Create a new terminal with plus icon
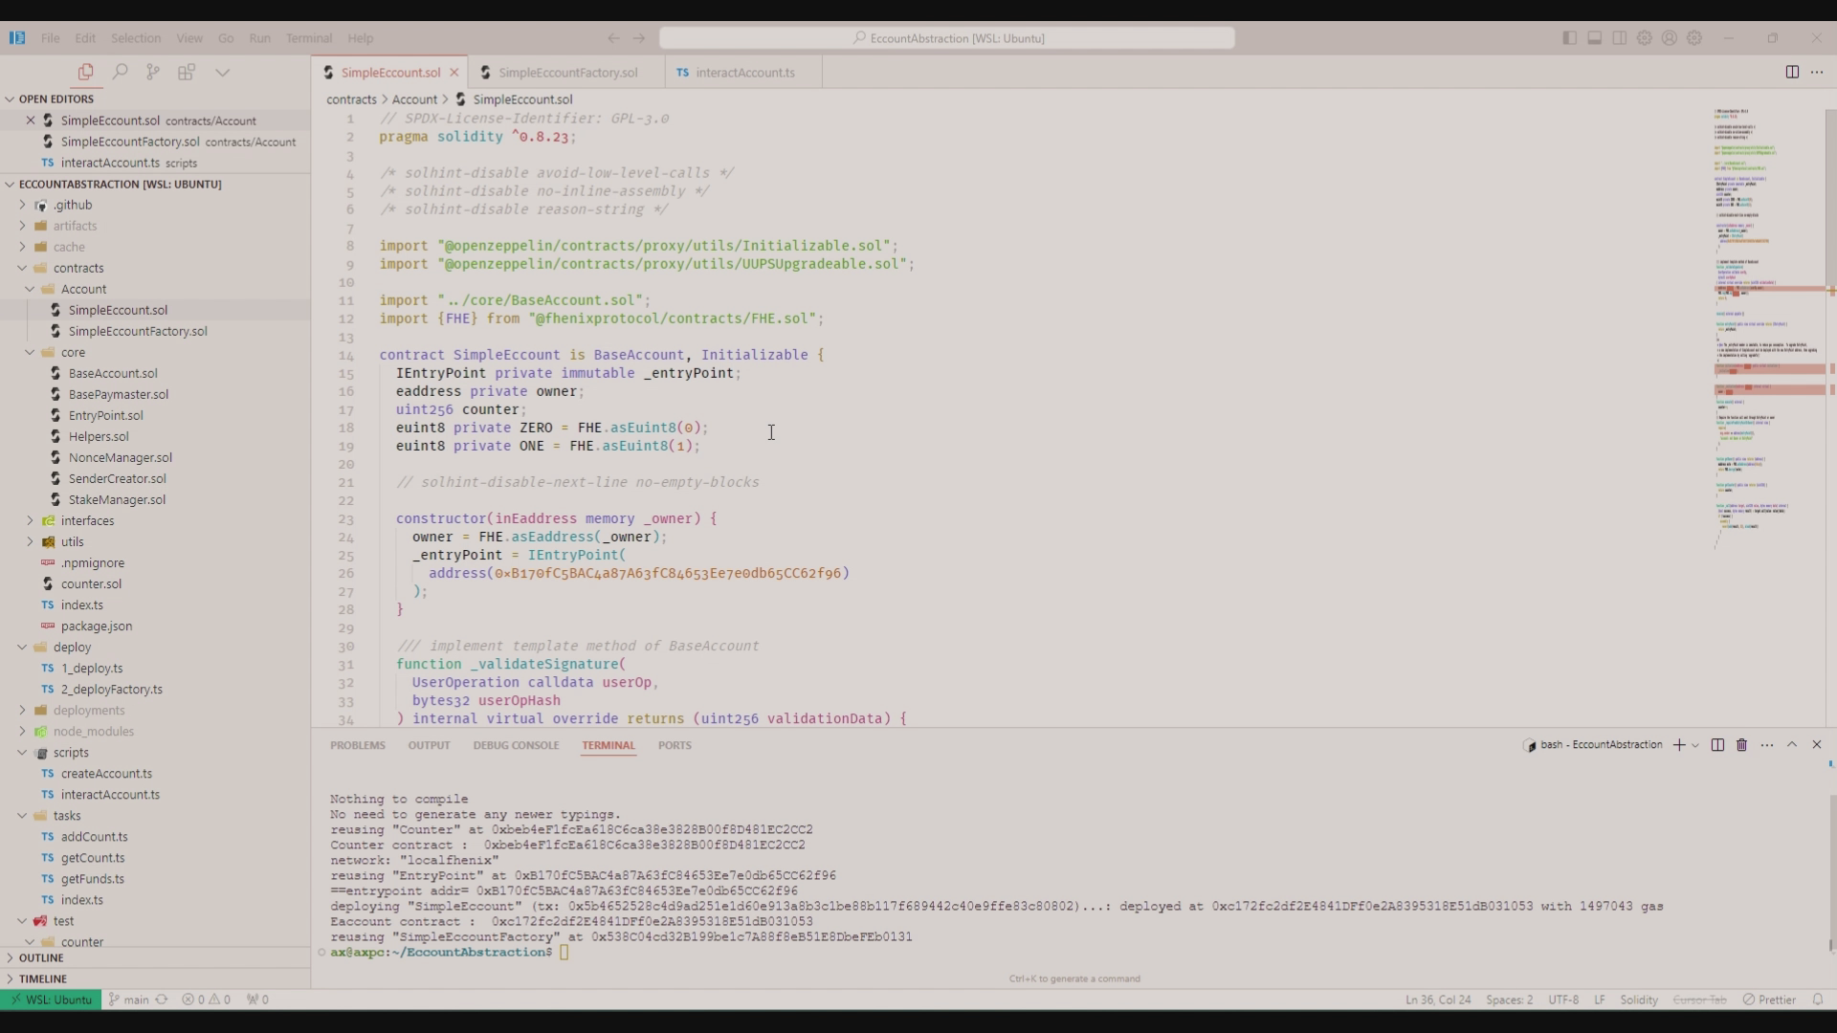Screen dimensions: 1837x1033 [1678, 745]
